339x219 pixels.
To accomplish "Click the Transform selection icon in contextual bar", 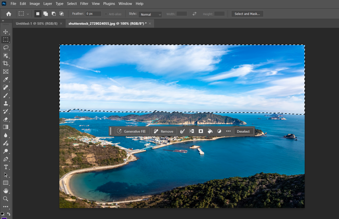I will tap(192, 131).
